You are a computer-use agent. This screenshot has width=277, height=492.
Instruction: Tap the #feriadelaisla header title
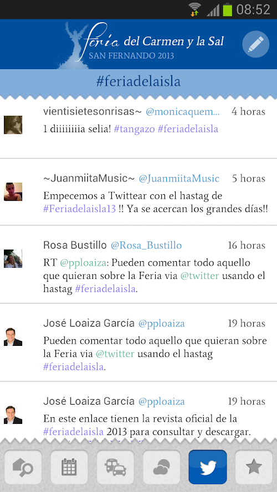pos(138,81)
